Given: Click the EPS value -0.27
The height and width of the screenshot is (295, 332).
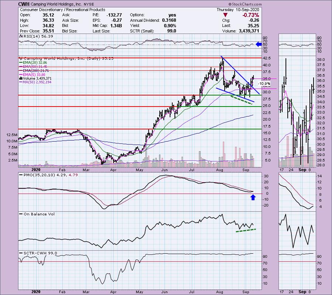Looking at the screenshot, I should [117, 20].
